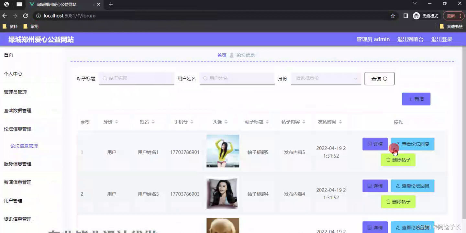
Task: Click phone number 17703786903 cell
Action: [185, 194]
